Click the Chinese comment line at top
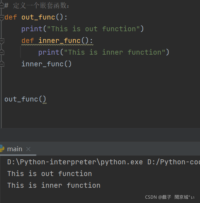The width and height of the screenshot is (200, 203). (x=37, y=6)
